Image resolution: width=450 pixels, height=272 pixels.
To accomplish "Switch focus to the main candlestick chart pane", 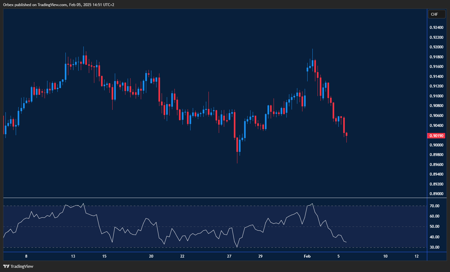I will click(192, 96).
